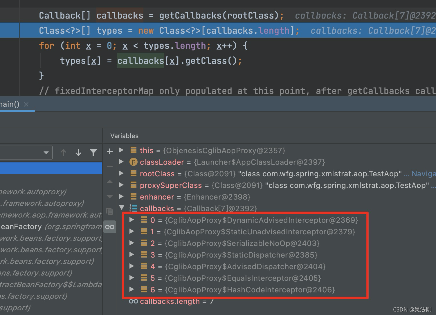Expand callbacks element 0 DynamicAdvisedInterceptor
The width and height of the screenshot is (436, 315).
point(132,220)
